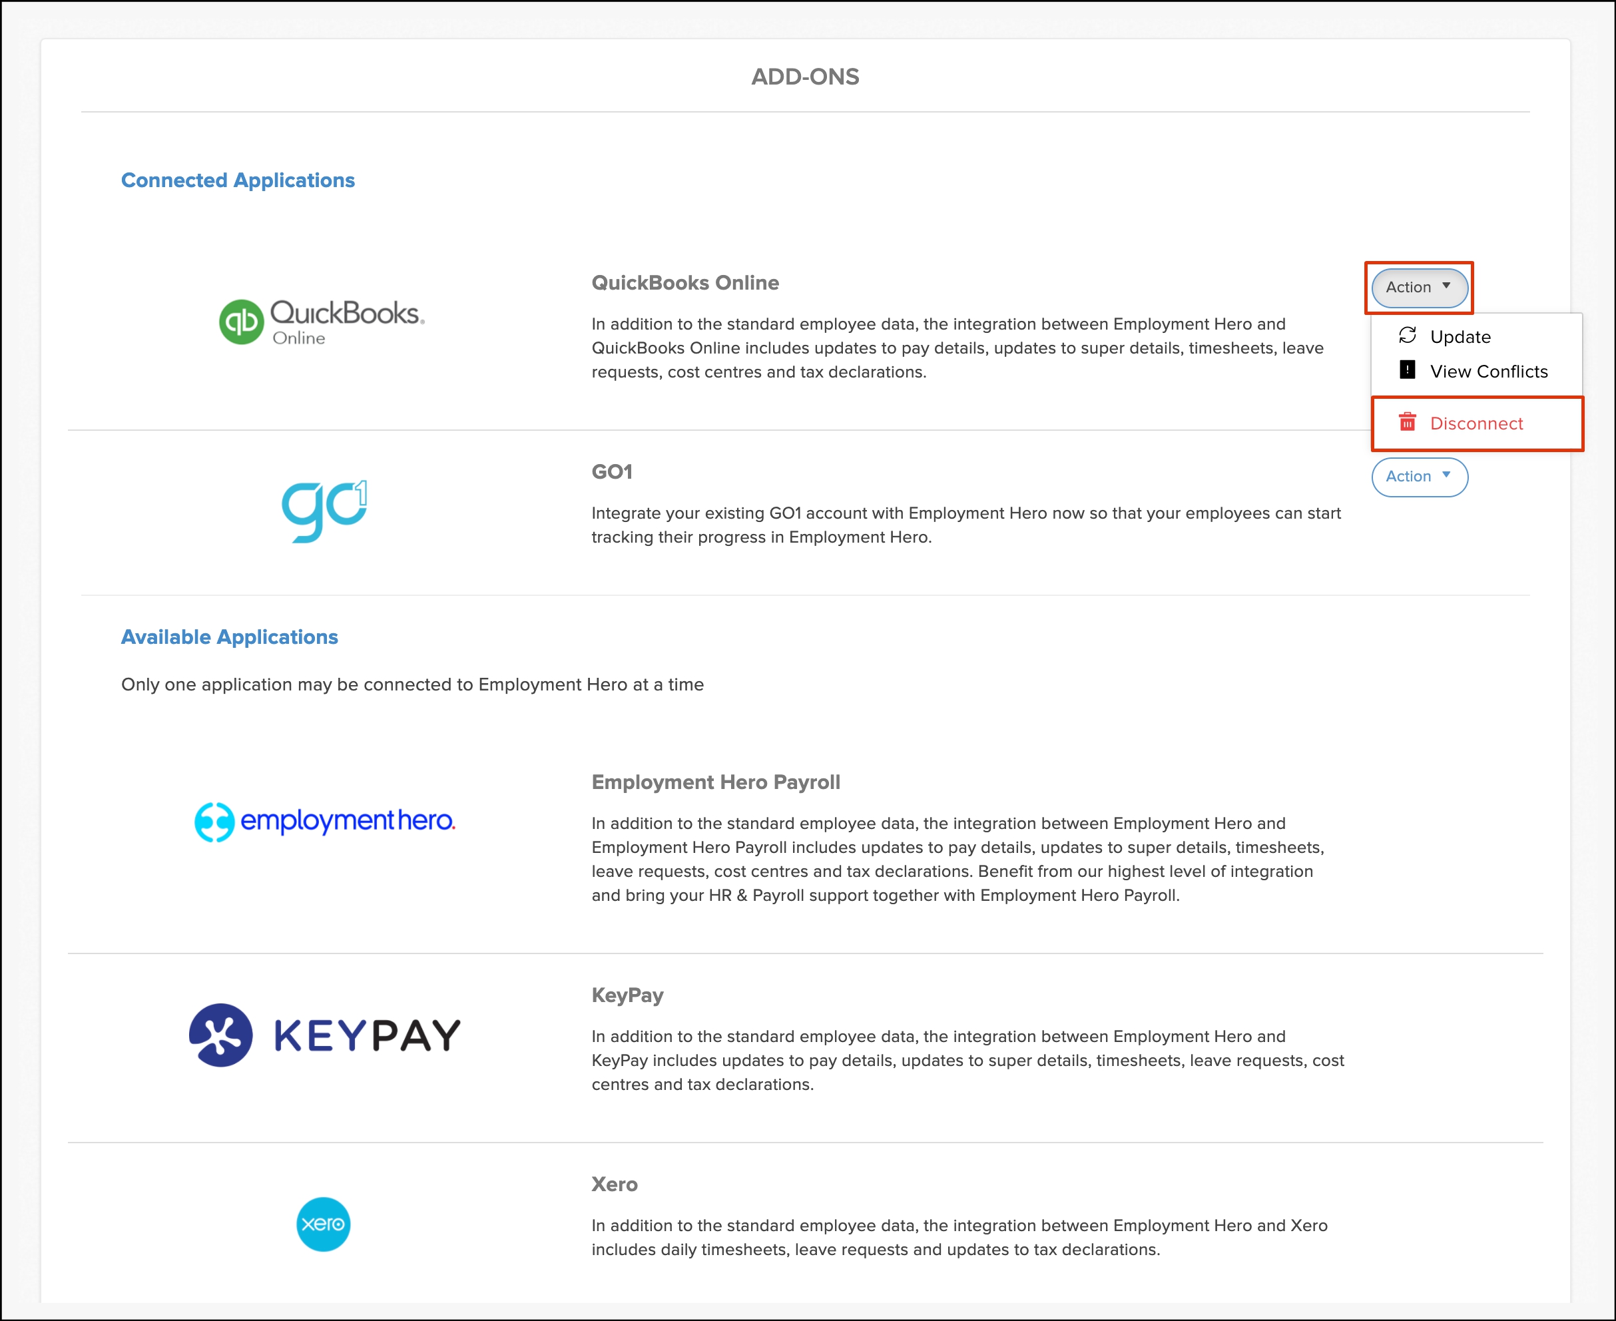The image size is (1616, 1321).
Task: Click the Available Applications section heading
Action: click(229, 637)
